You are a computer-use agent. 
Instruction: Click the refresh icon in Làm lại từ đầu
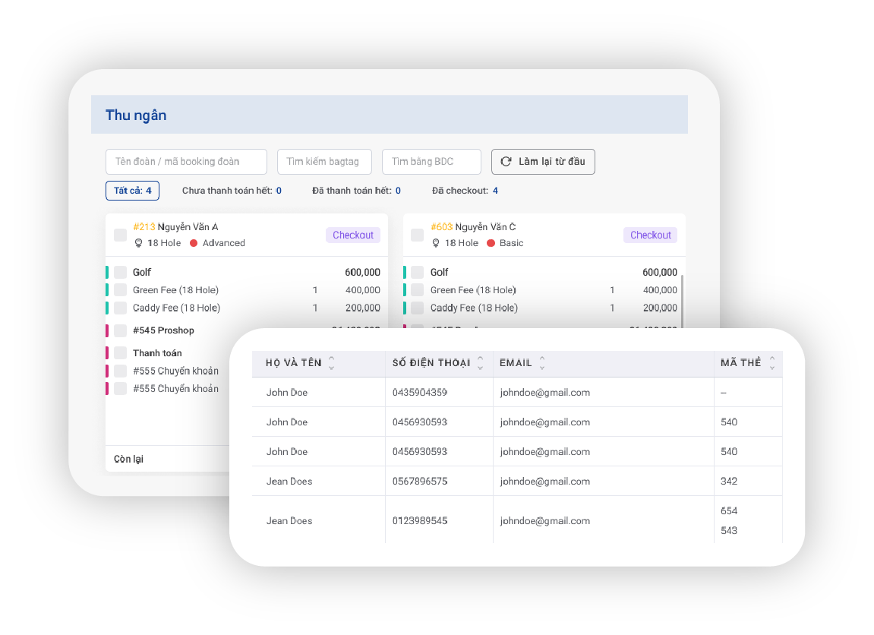pos(506,162)
